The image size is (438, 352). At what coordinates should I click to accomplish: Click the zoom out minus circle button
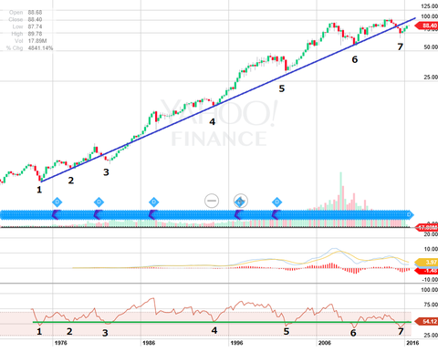tap(212, 201)
